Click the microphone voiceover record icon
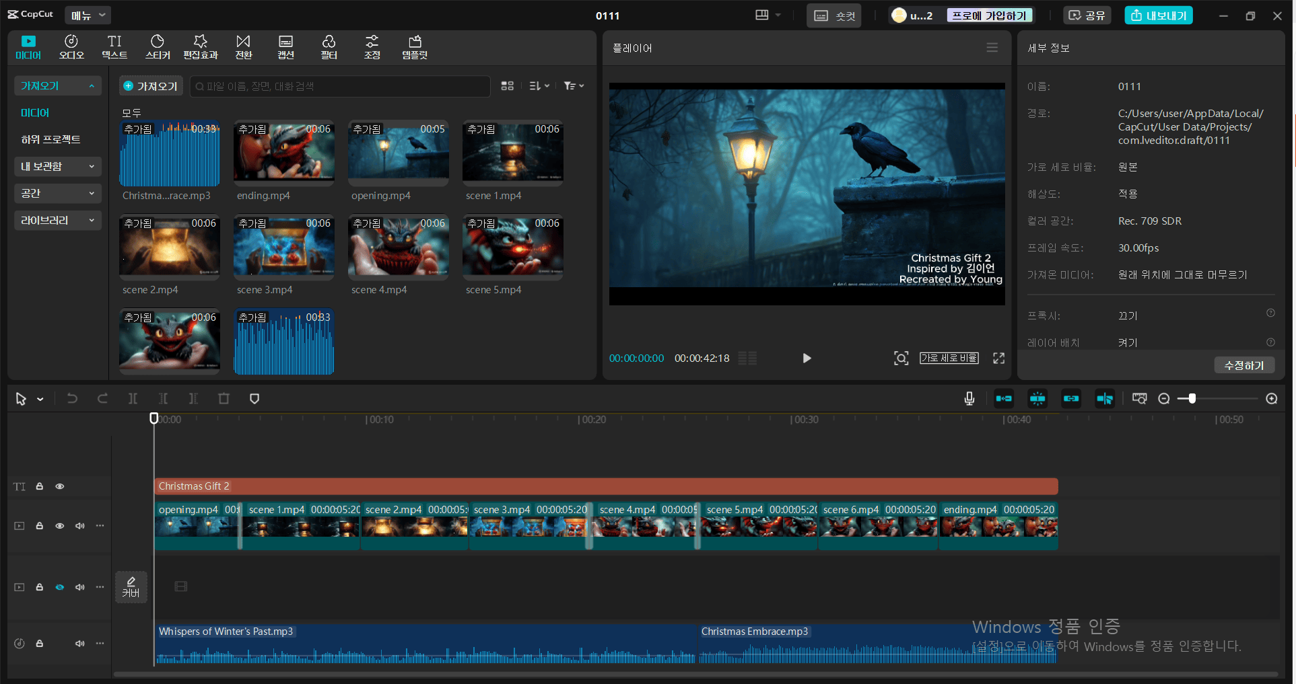This screenshot has width=1296, height=684. coord(969,399)
